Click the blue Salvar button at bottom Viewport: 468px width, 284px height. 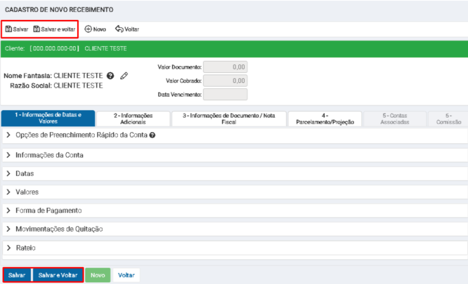[17, 275]
